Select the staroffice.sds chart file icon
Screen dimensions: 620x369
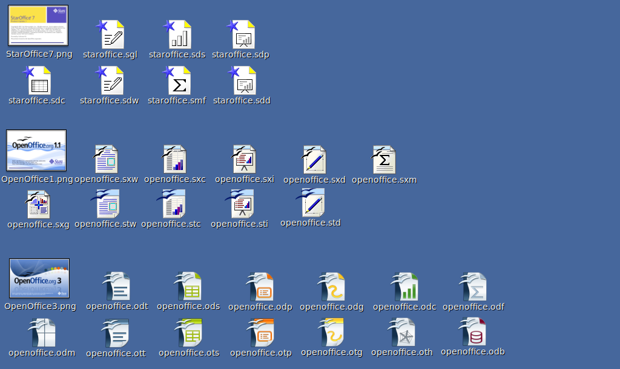(x=177, y=34)
